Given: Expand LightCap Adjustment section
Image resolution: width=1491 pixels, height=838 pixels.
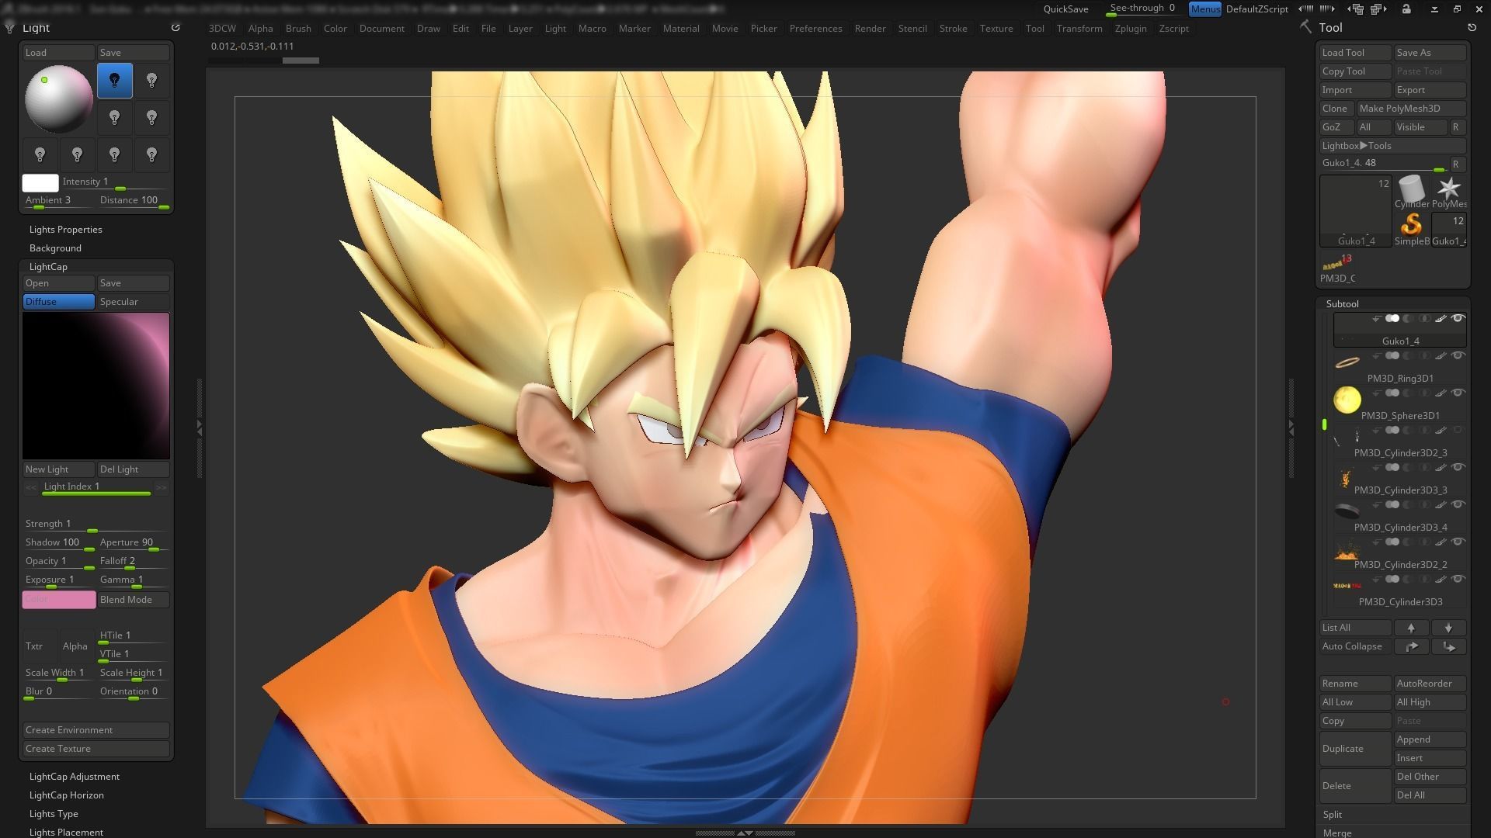Looking at the screenshot, I should pyautogui.click(x=75, y=777).
